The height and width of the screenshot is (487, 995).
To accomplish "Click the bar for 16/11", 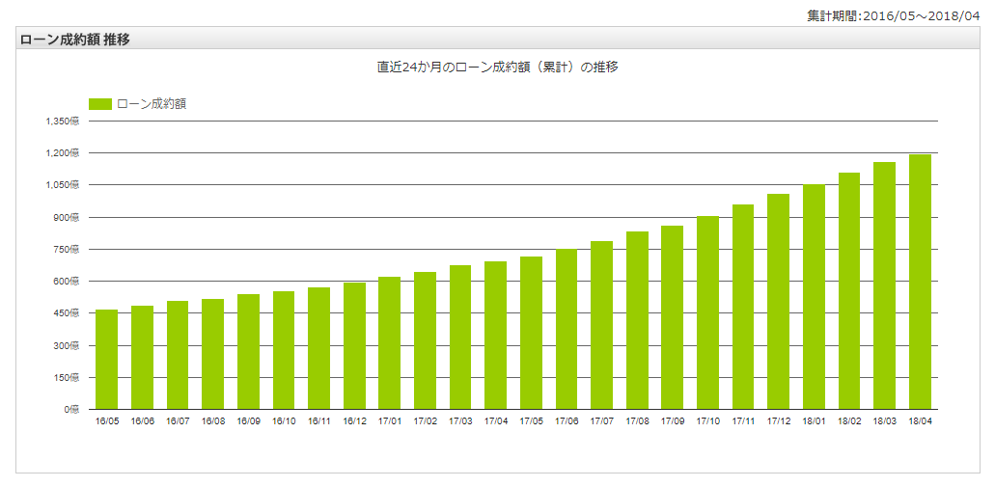I will pos(318,349).
